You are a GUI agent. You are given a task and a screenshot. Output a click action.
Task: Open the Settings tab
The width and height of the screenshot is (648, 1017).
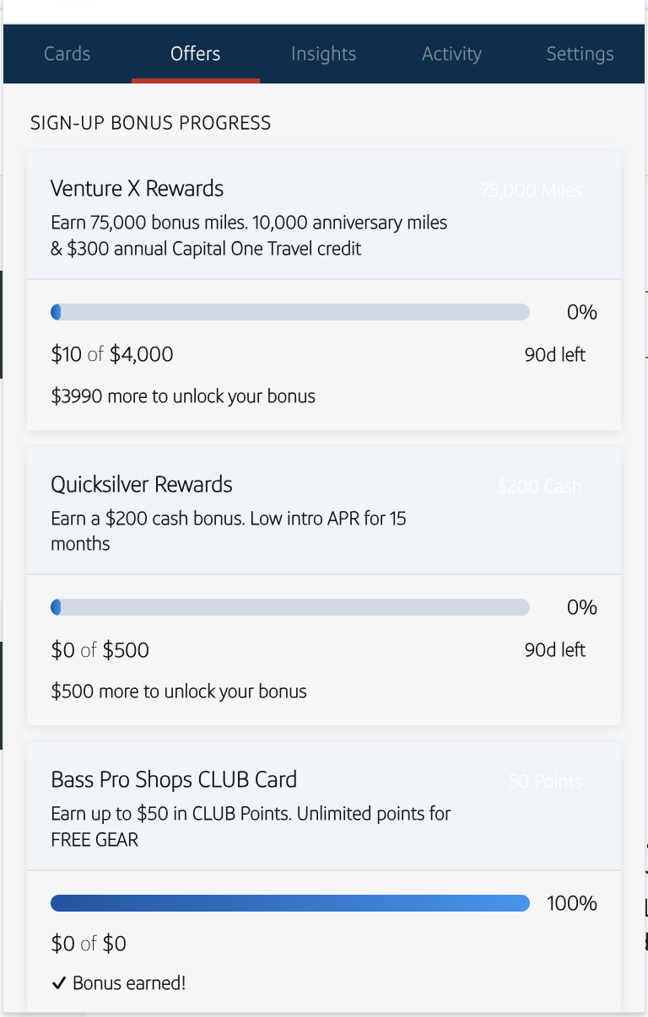click(x=580, y=54)
